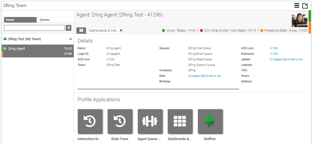Click the Extension 41296 link
This screenshot has height=144, width=312.
point(274,54)
